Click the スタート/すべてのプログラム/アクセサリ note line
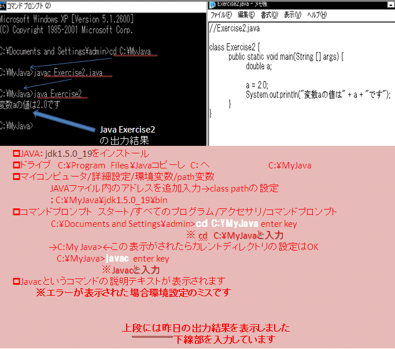The image size is (395, 349). [175, 212]
